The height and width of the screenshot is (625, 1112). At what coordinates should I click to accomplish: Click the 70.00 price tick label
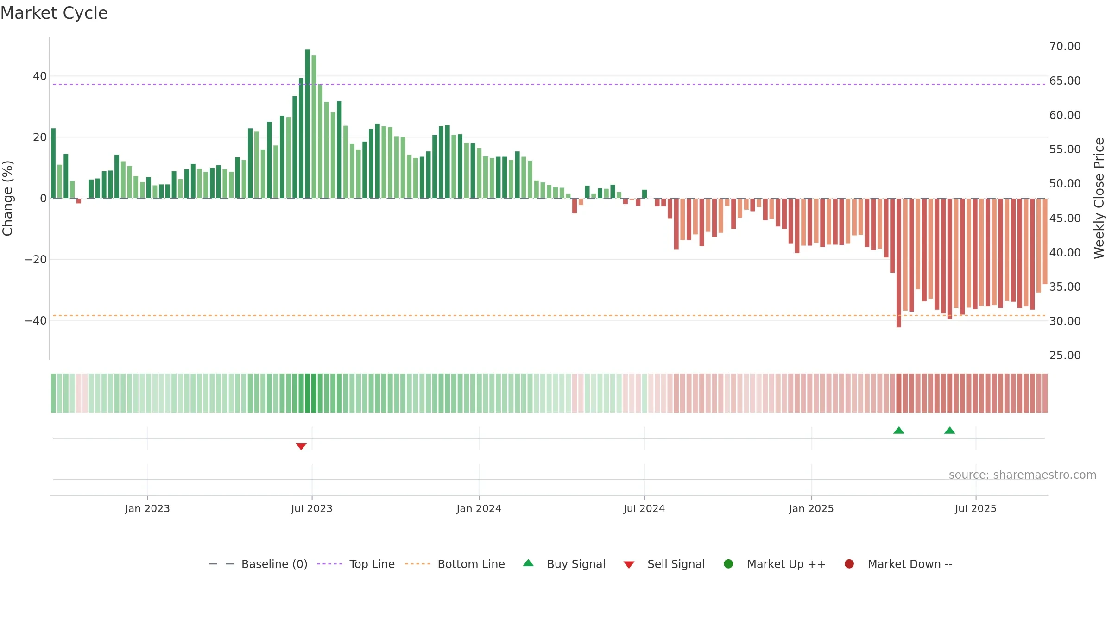pyautogui.click(x=1065, y=46)
